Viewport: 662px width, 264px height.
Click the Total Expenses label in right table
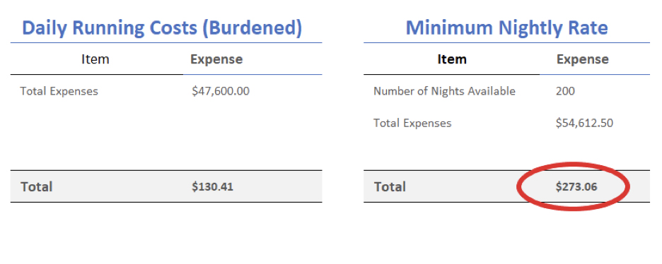click(x=412, y=123)
